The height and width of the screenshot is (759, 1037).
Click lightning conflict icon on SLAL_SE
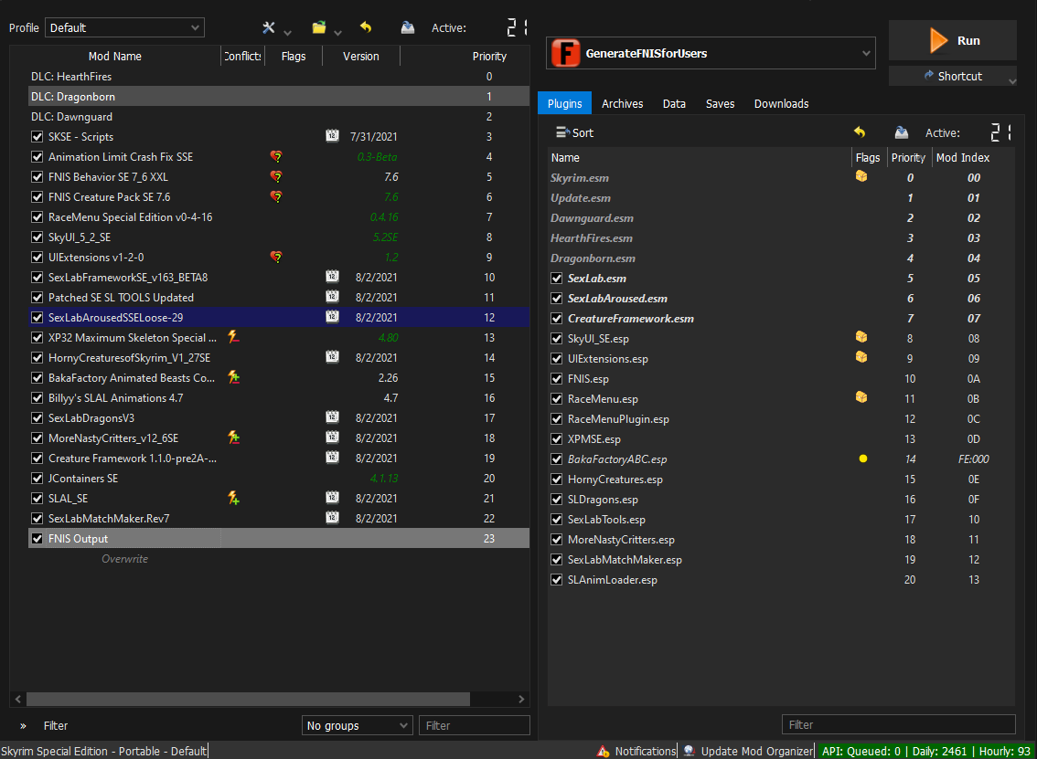[233, 498]
